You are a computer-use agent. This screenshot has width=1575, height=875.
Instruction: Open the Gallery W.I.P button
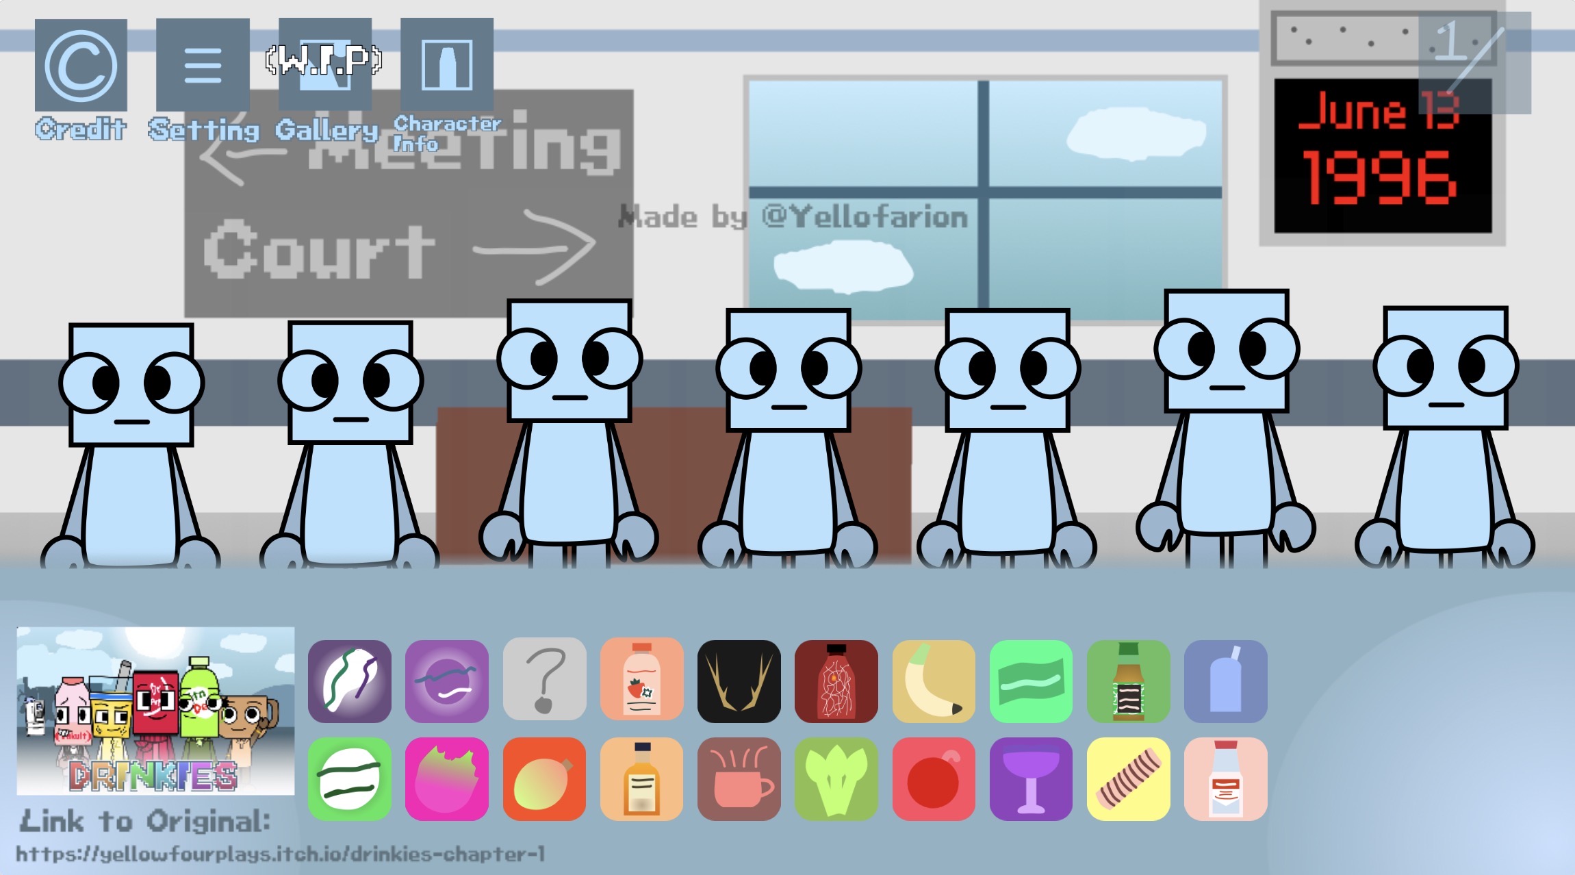(325, 65)
